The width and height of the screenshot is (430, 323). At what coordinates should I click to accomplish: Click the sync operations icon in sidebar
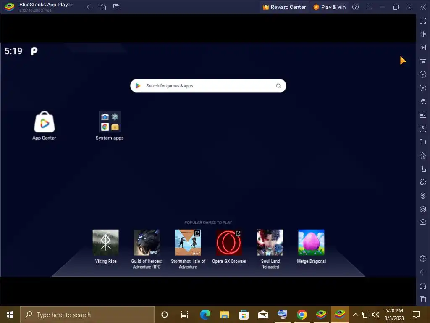click(x=423, y=88)
